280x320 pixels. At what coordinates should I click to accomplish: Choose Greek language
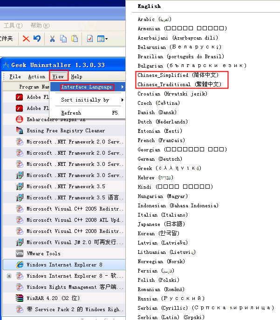click(x=170, y=168)
